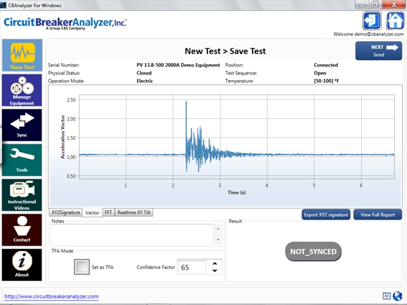Click the globe icon in status bar
This screenshot has height=305, width=407.
(x=397, y=295)
